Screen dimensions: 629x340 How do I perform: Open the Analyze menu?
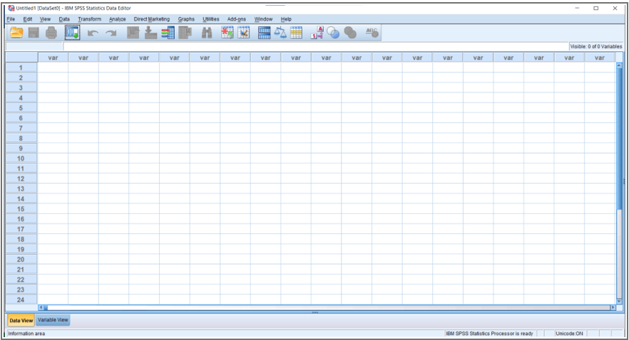[x=118, y=19]
